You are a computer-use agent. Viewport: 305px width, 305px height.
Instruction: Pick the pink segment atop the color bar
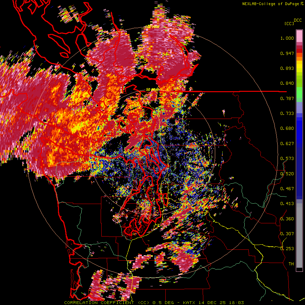(299, 36)
